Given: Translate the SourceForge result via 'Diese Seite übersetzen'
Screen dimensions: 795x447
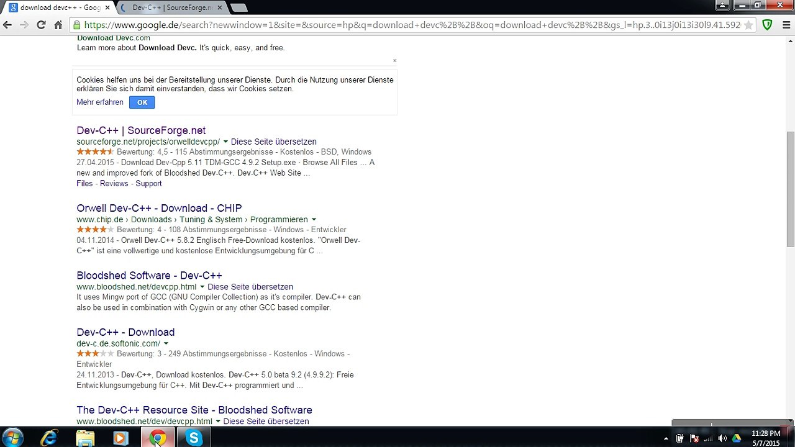Looking at the screenshot, I should [273, 142].
